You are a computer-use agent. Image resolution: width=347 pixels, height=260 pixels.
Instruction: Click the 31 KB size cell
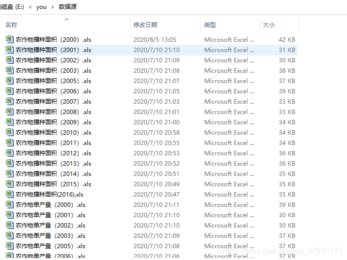(x=287, y=50)
